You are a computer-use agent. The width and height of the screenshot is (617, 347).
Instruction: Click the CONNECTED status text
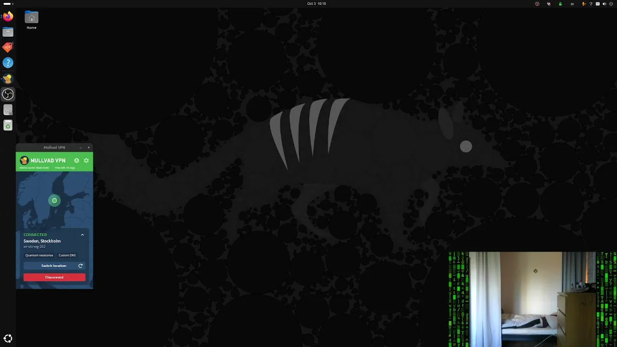click(35, 235)
